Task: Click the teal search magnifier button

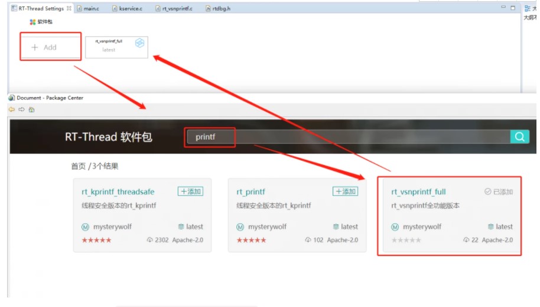Action: 519,137
